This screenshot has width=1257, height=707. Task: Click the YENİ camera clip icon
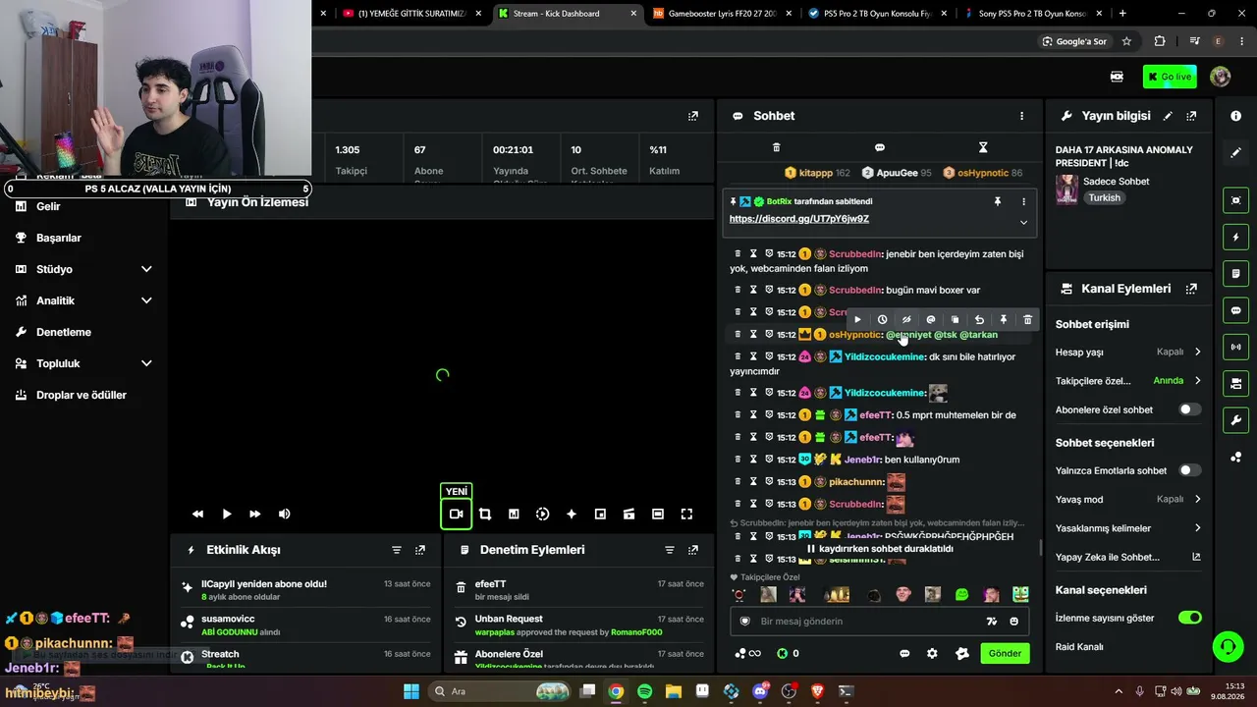(456, 514)
